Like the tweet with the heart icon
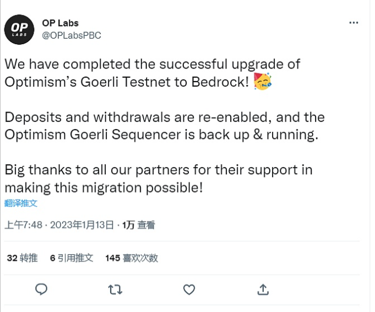 point(189,289)
